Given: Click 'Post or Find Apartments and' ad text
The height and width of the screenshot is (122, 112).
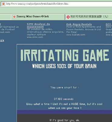Looking at the screenshot, I should [x=84, y=27].
